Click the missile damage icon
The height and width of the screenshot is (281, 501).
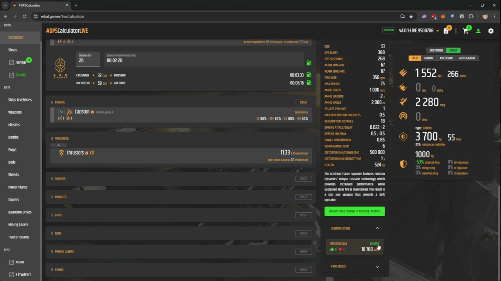point(403,102)
